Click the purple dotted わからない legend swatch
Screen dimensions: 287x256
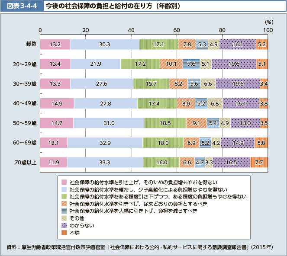click(x=64, y=225)
